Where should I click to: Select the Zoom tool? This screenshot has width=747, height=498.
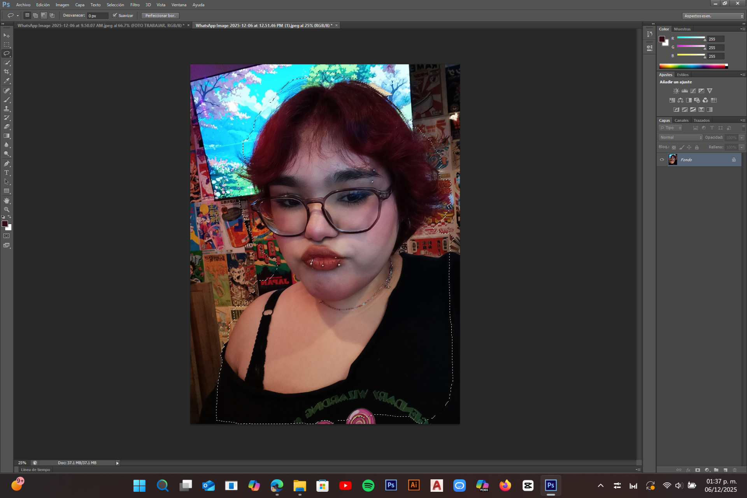(x=7, y=210)
